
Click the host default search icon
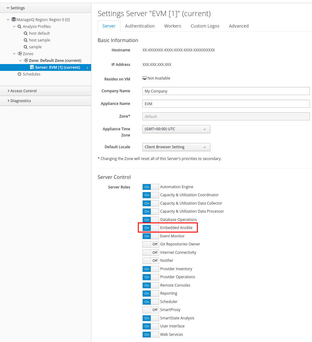click(25, 33)
